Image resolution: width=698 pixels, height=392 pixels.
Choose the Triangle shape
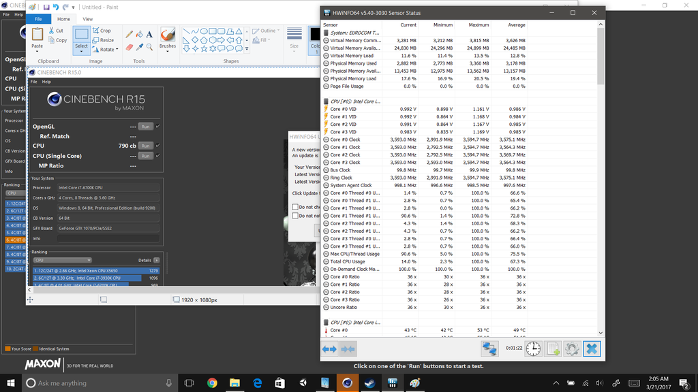239,31
